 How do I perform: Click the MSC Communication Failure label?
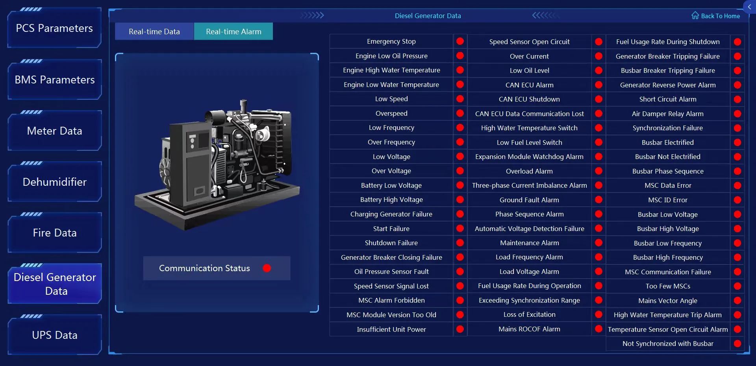668,272
